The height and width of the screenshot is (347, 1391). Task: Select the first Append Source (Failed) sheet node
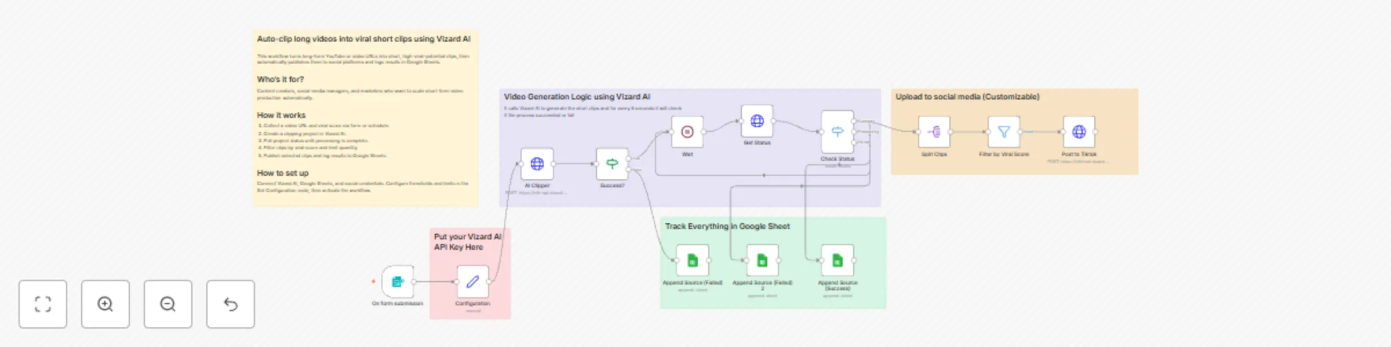pyautogui.click(x=693, y=260)
